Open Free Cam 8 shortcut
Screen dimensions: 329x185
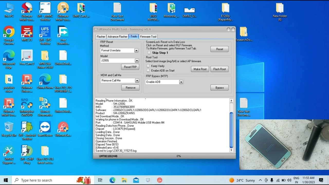point(27,58)
